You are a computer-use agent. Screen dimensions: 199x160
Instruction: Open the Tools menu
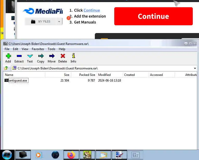click(51, 49)
